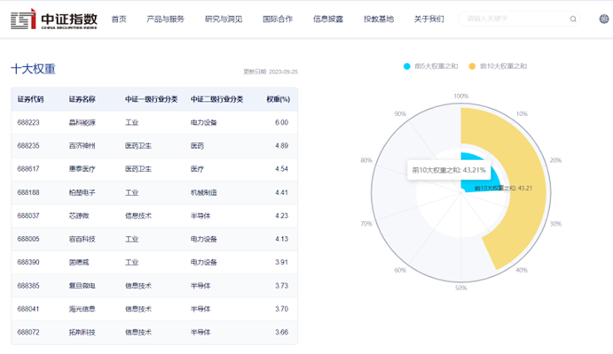Click the 中证一级行业分类 column header
The height and width of the screenshot is (354, 613).
click(152, 99)
